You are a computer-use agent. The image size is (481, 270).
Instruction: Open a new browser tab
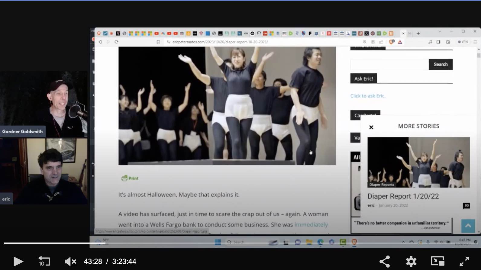(x=418, y=34)
